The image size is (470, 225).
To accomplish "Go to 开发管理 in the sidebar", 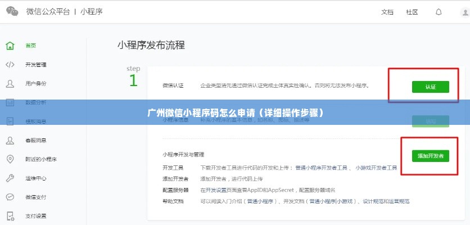I will (x=35, y=65).
